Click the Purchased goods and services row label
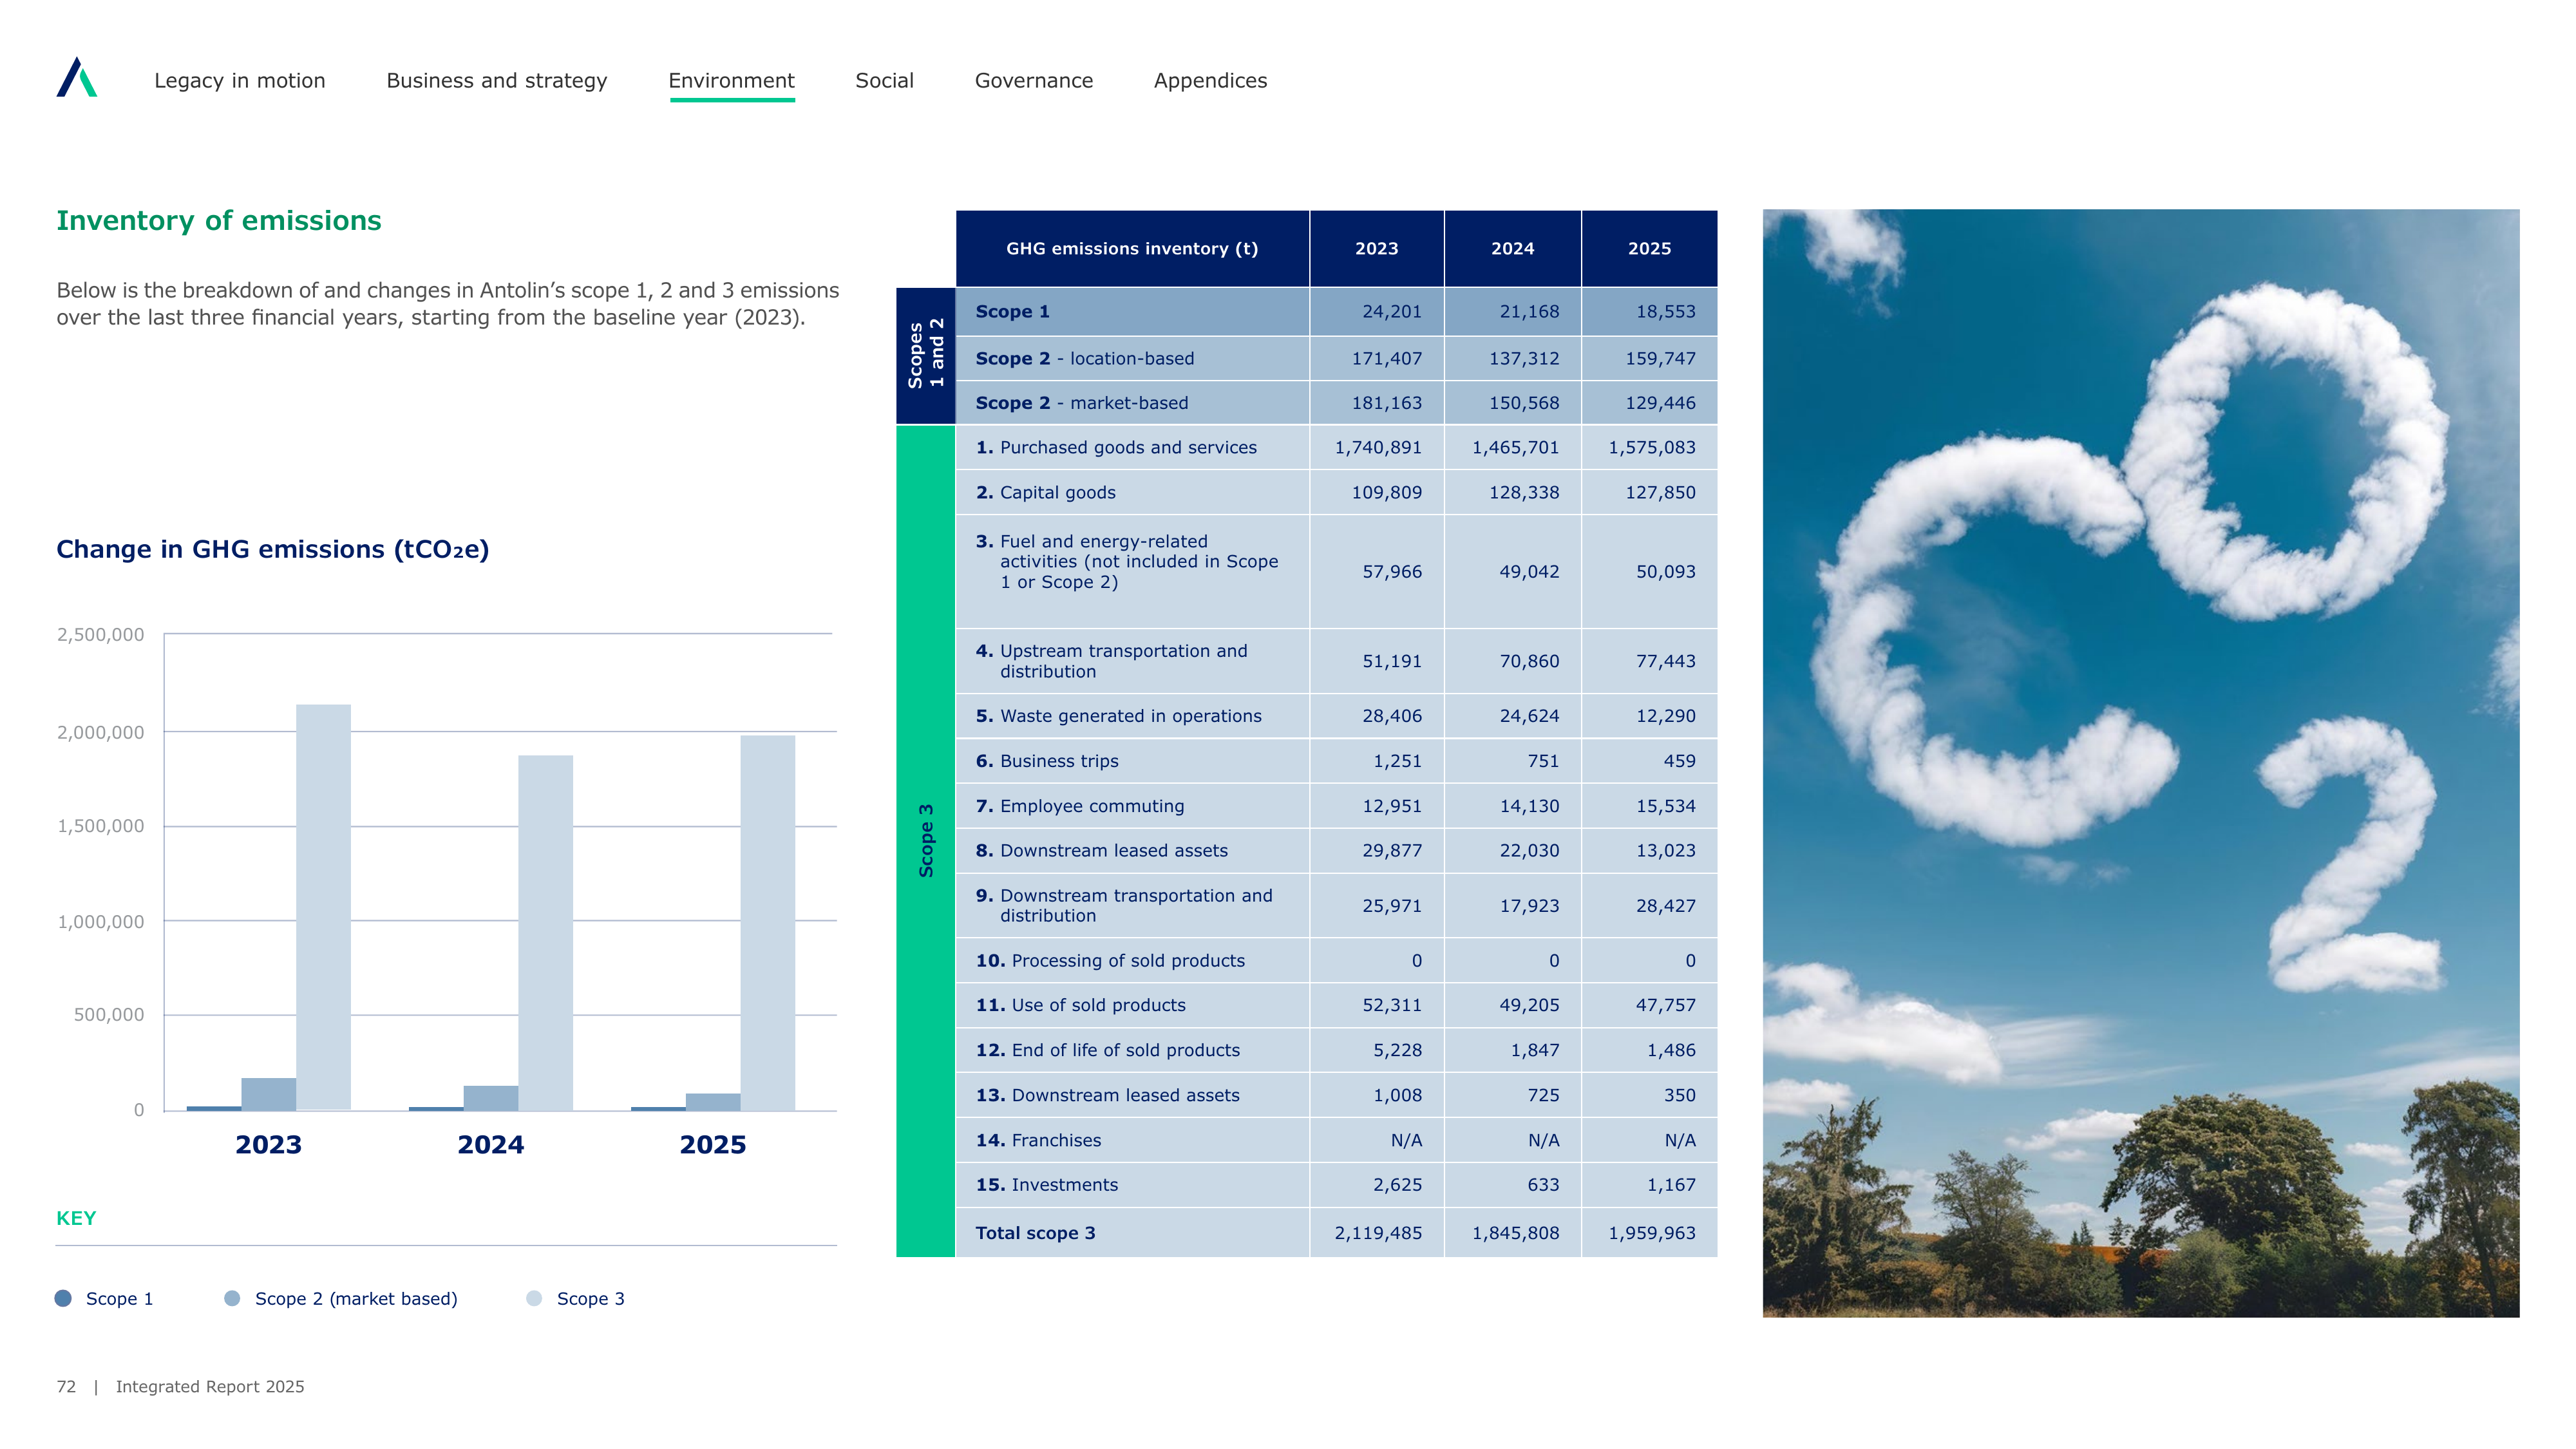This screenshot has height=1449, width=2576. (x=1116, y=448)
